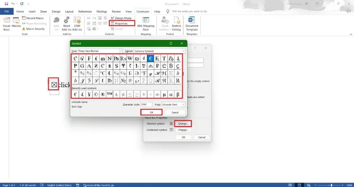The width and height of the screenshot is (354, 187).
Task: Open the 'from' Unicode (hex) dropdown
Action: click(x=183, y=105)
